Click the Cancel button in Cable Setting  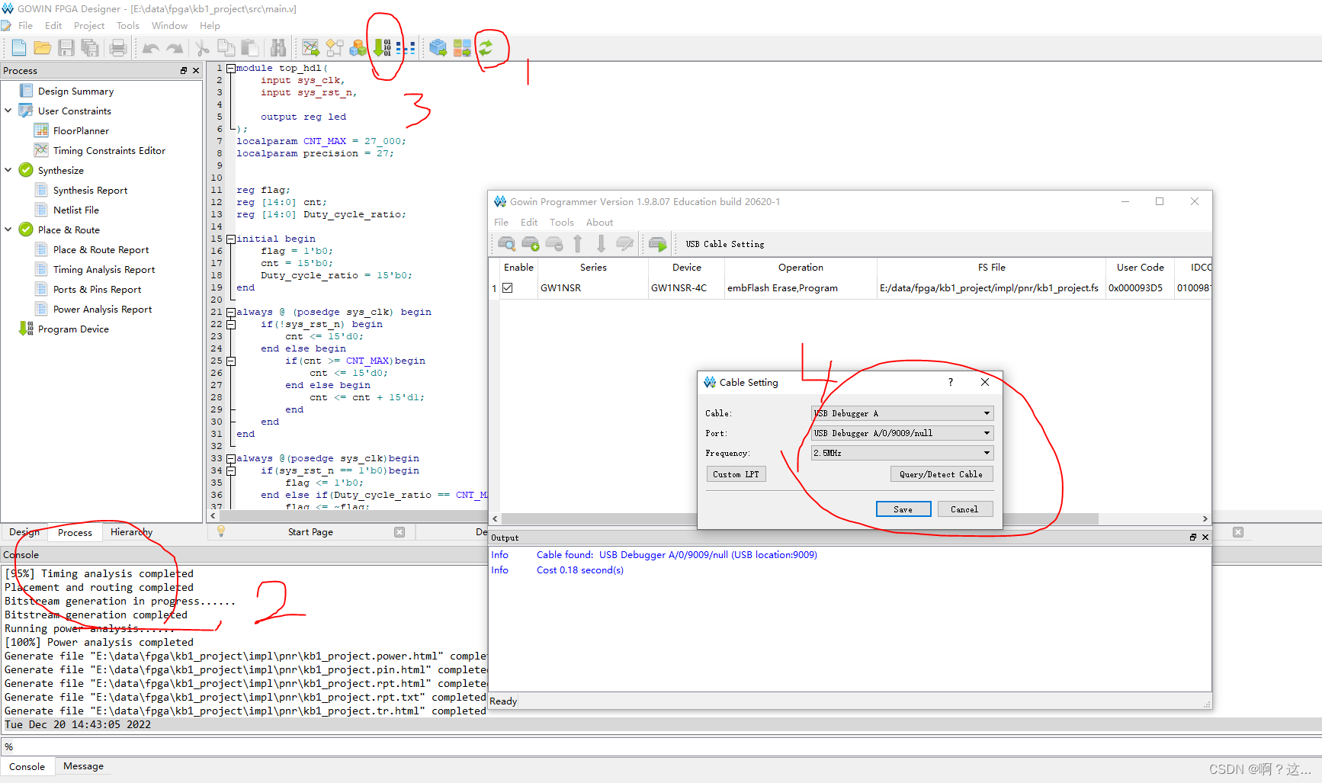coord(964,509)
